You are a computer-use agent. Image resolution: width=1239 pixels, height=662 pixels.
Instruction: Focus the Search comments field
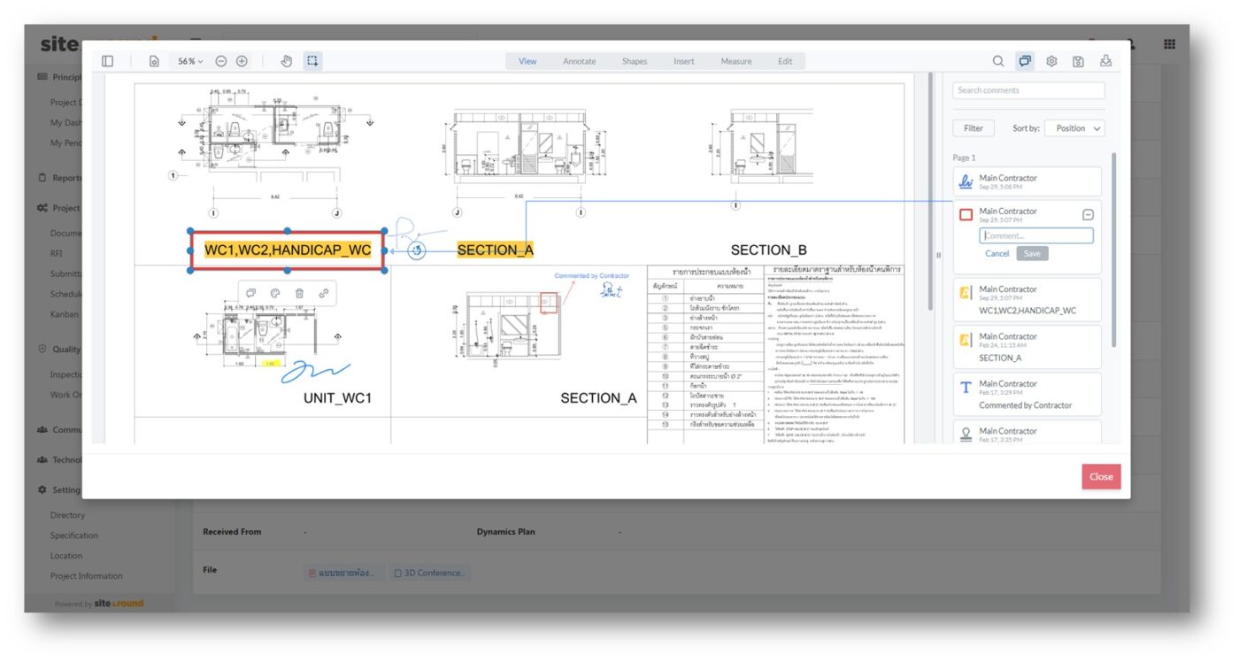coord(1028,90)
